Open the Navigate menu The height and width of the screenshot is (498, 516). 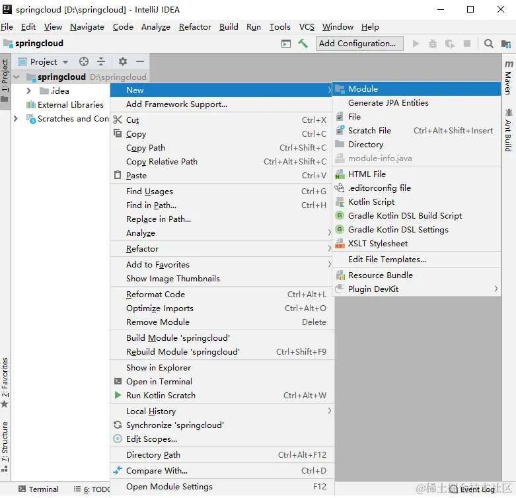click(x=87, y=26)
